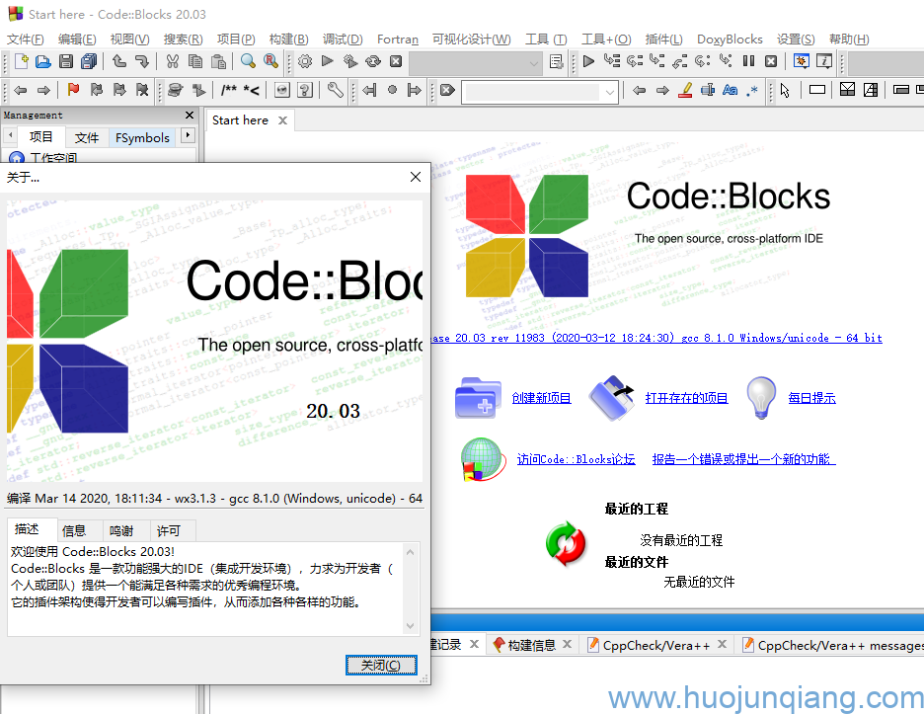924x714 pixels.
Task: Switch to the 信息 tab in About dialog
Action: 74,531
